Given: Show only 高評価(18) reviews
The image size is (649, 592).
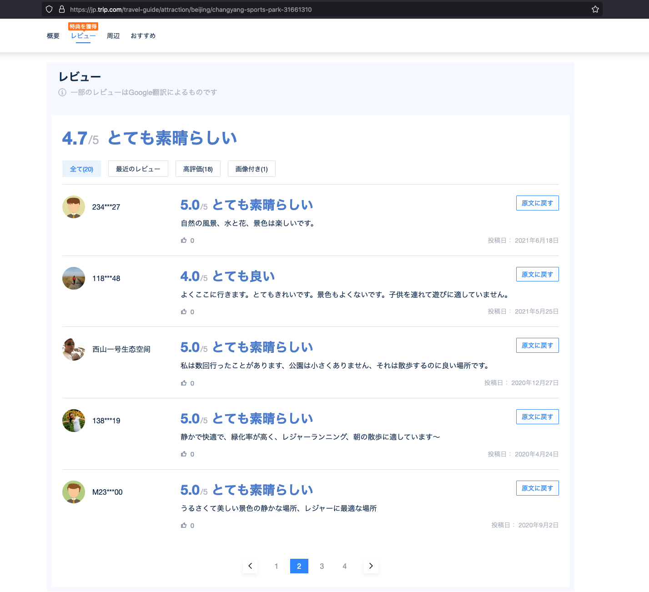Looking at the screenshot, I should coord(198,169).
